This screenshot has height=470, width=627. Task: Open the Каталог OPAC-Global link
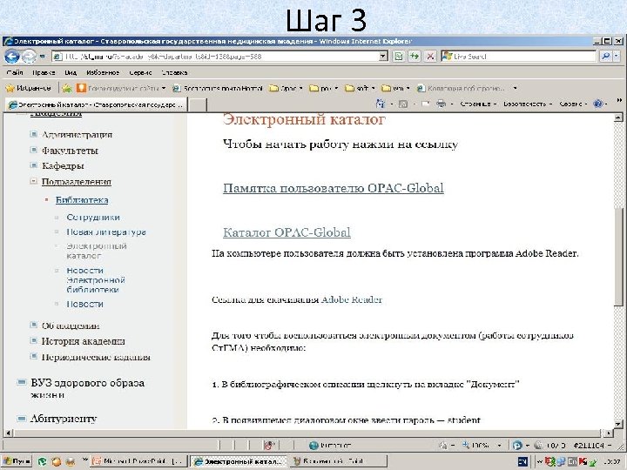287,232
